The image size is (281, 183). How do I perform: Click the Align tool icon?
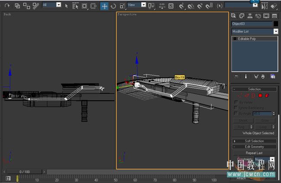(x=274, y=6)
